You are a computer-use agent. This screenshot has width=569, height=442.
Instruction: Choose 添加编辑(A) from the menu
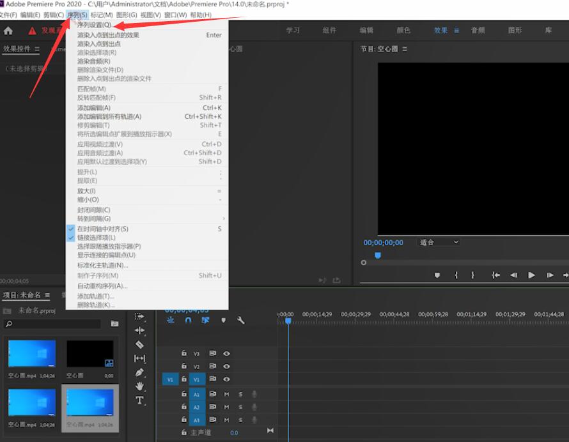147,108
